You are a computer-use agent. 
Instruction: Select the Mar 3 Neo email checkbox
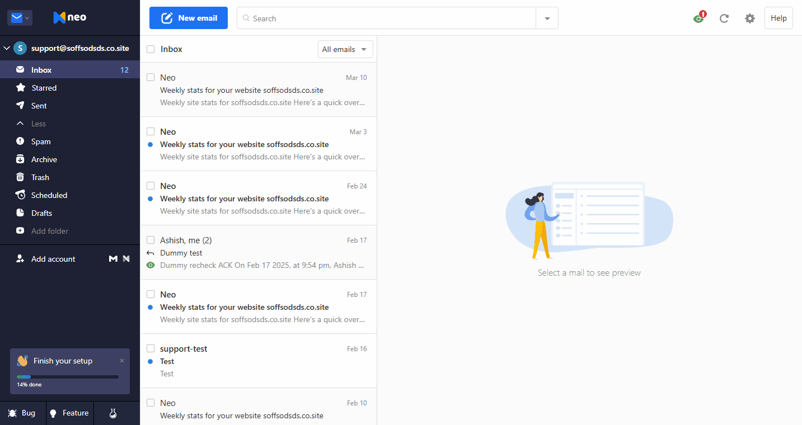151,131
